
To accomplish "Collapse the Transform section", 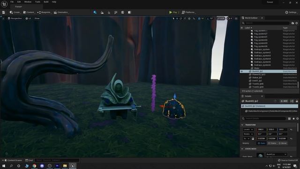I will point(242,125).
